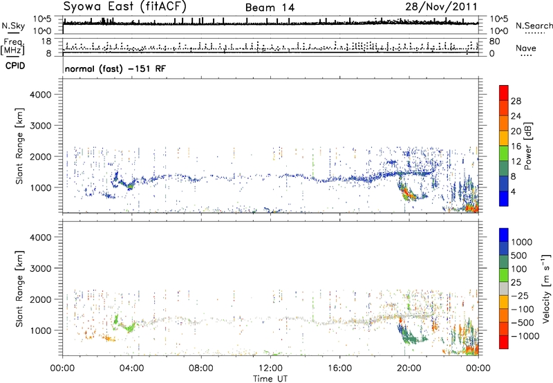Click the "1000" range tick on velocity panel
553x383 pixels.
tap(41, 330)
